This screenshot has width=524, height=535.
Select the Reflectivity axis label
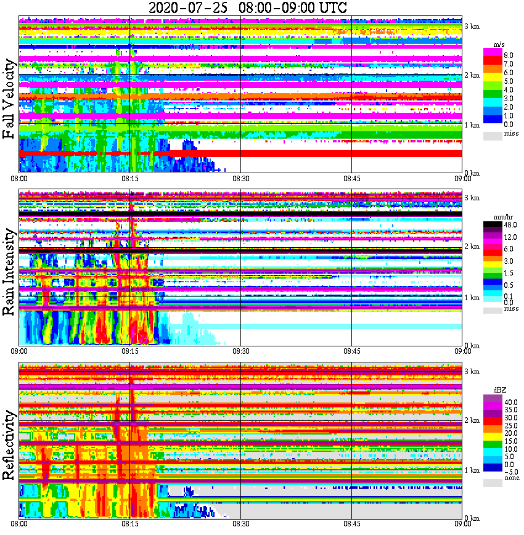click(x=9, y=445)
